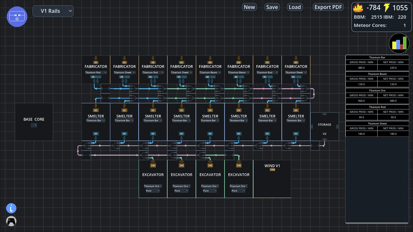The image size is (413, 232).
Task: Click the stats panel bottom scrollbar
Action: tap(377, 223)
